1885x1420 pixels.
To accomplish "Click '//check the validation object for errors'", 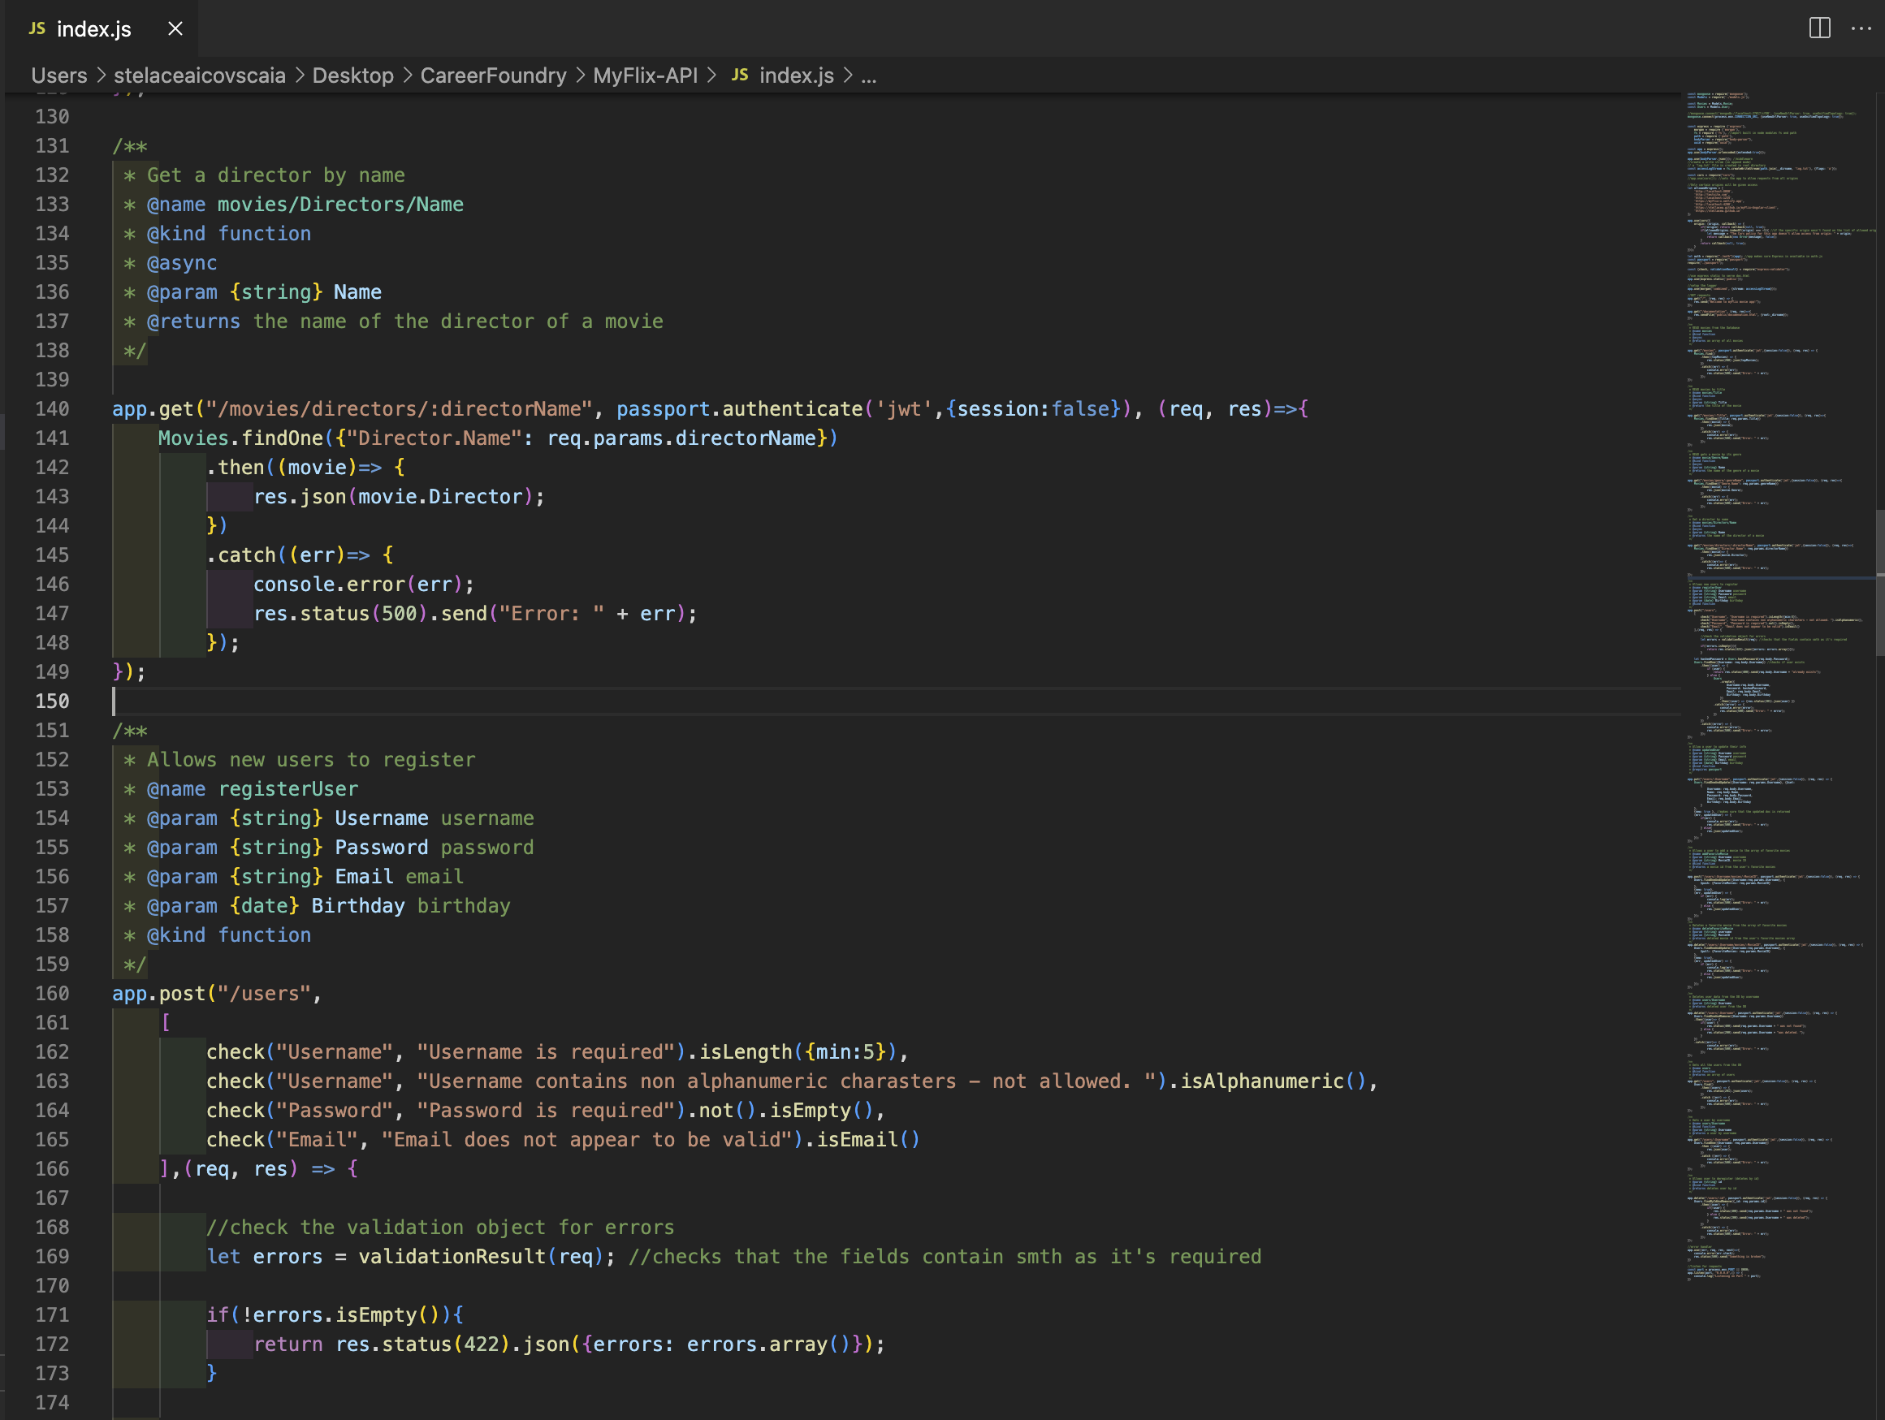I will tap(440, 1228).
